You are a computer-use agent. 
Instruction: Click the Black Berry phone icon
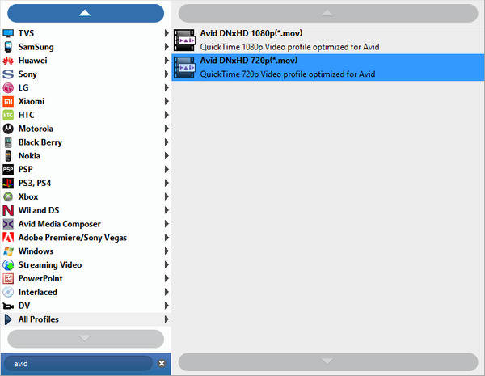click(8, 142)
